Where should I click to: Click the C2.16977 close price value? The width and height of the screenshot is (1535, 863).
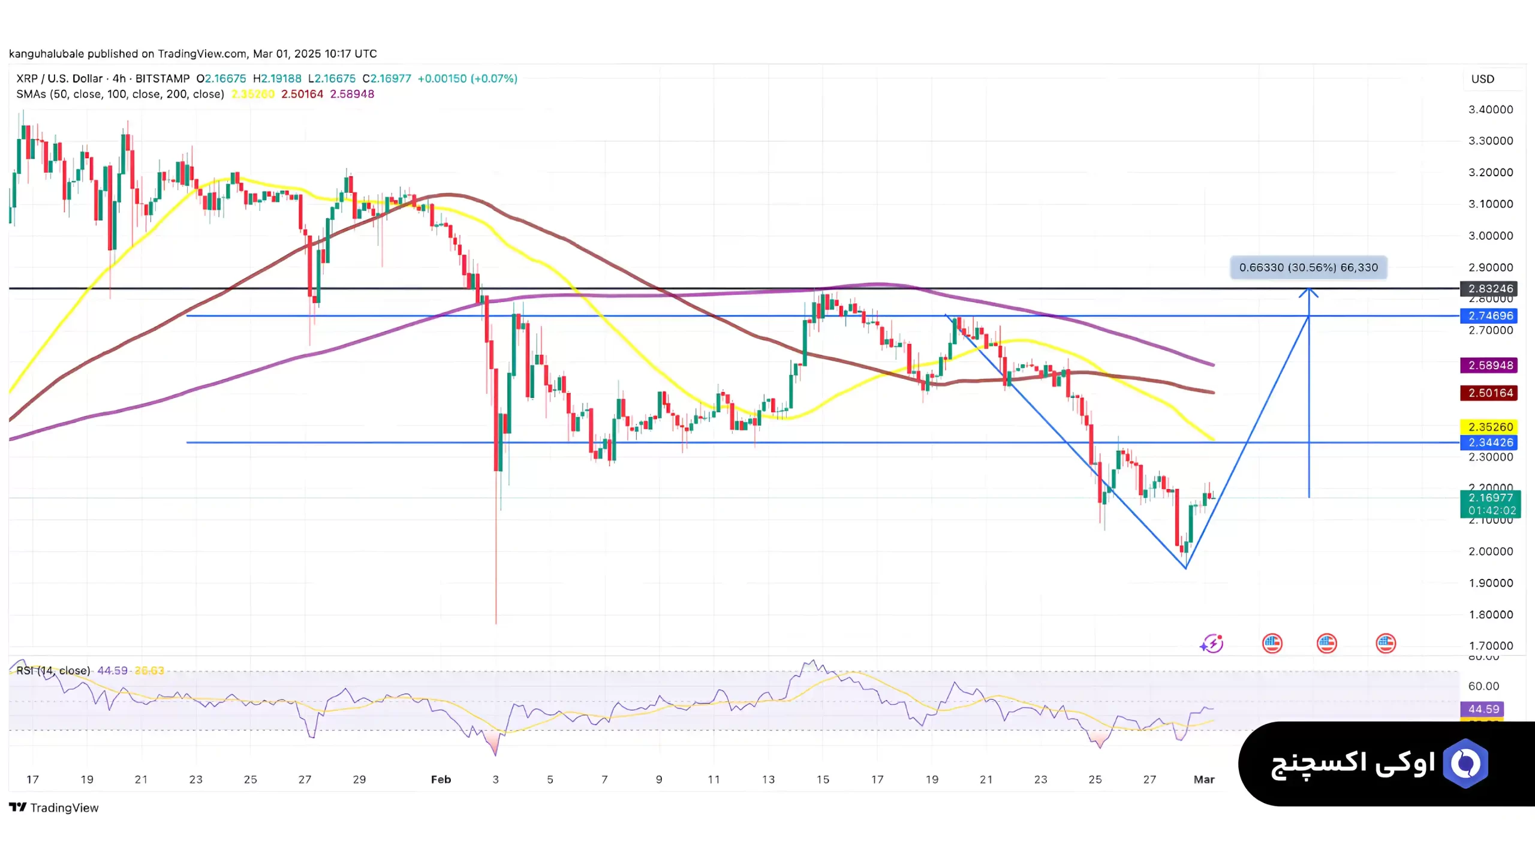click(x=387, y=79)
